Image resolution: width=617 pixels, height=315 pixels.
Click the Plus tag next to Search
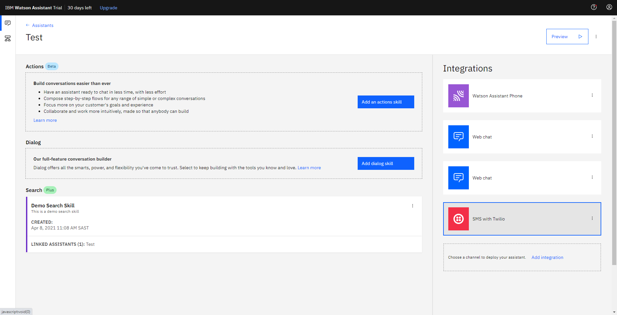pos(50,190)
